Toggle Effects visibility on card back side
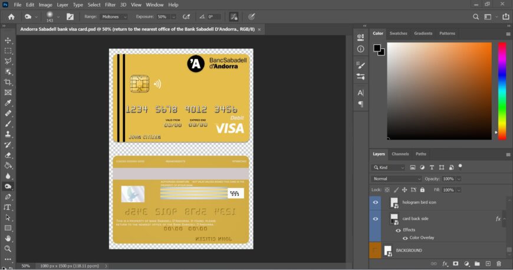Image resolution: width=513 pixels, height=270 pixels. (x=398, y=230)
